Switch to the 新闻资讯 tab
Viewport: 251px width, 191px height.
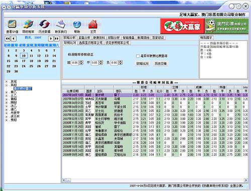click(x=143, y=37)
